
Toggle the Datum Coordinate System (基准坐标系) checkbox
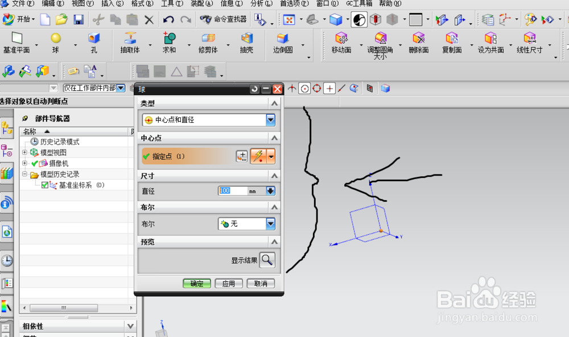coord(45,185)
